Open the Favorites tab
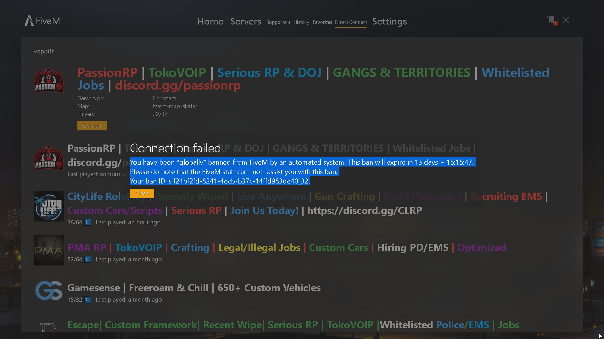This screenshot has height=339, width=604. click(322, 22)
